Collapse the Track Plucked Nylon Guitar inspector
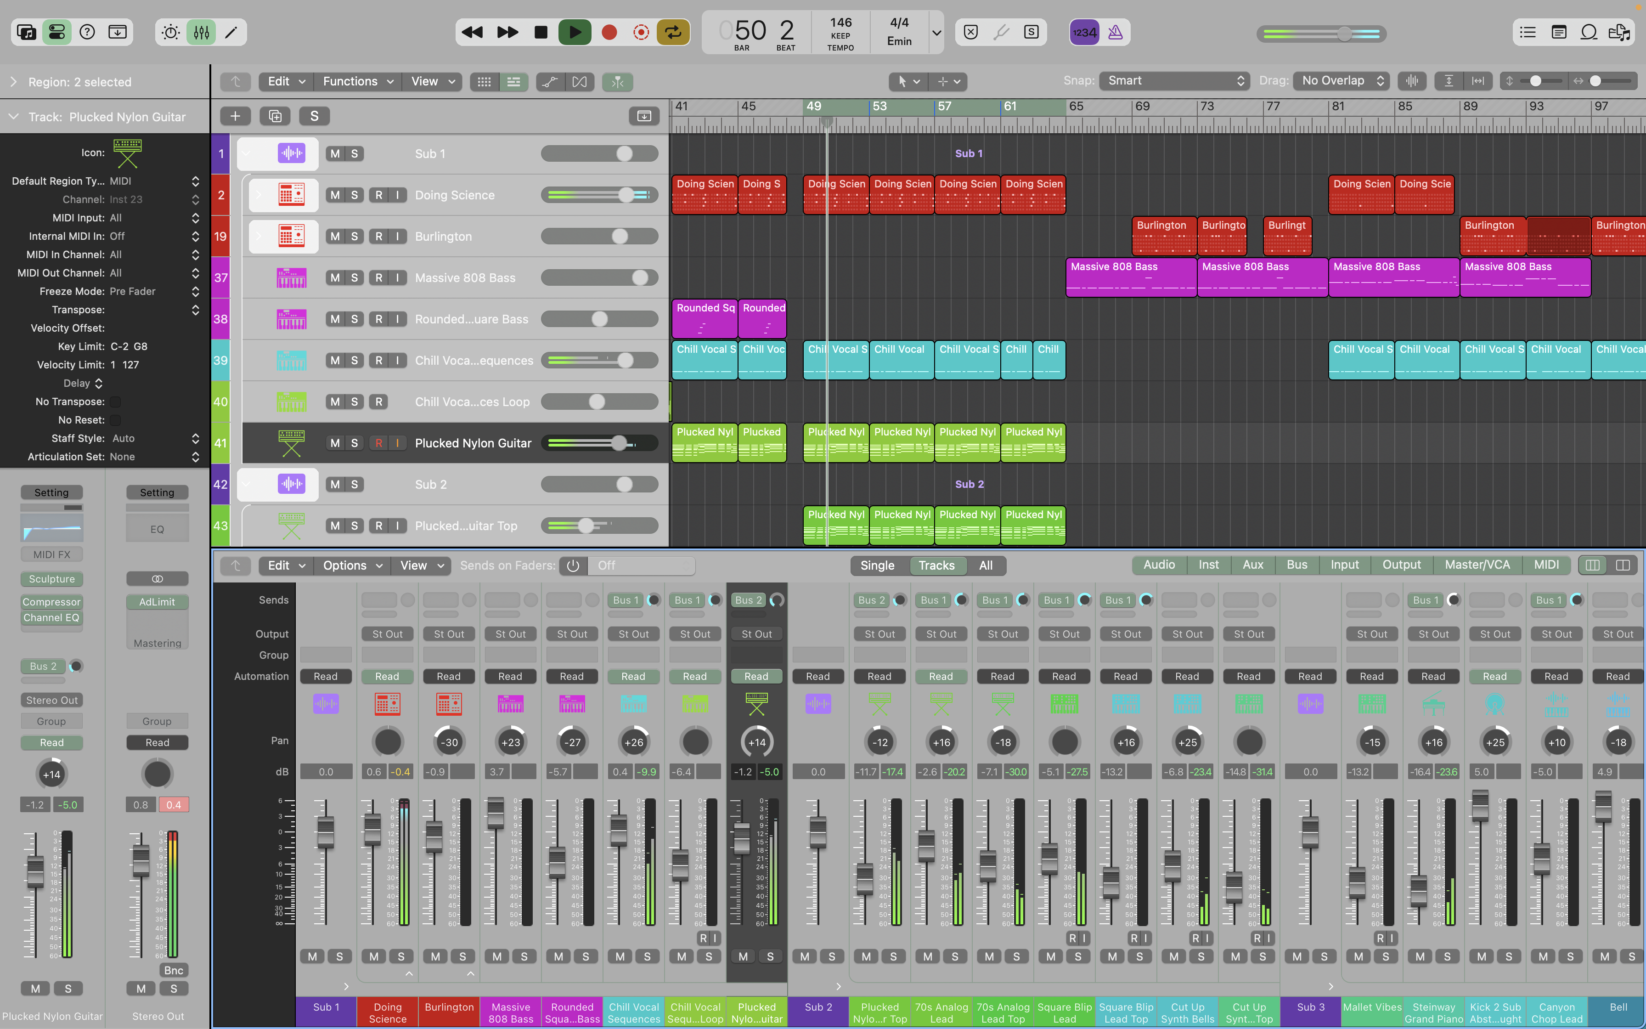The image size is (1646, 1029). click(x=14, y=117)
